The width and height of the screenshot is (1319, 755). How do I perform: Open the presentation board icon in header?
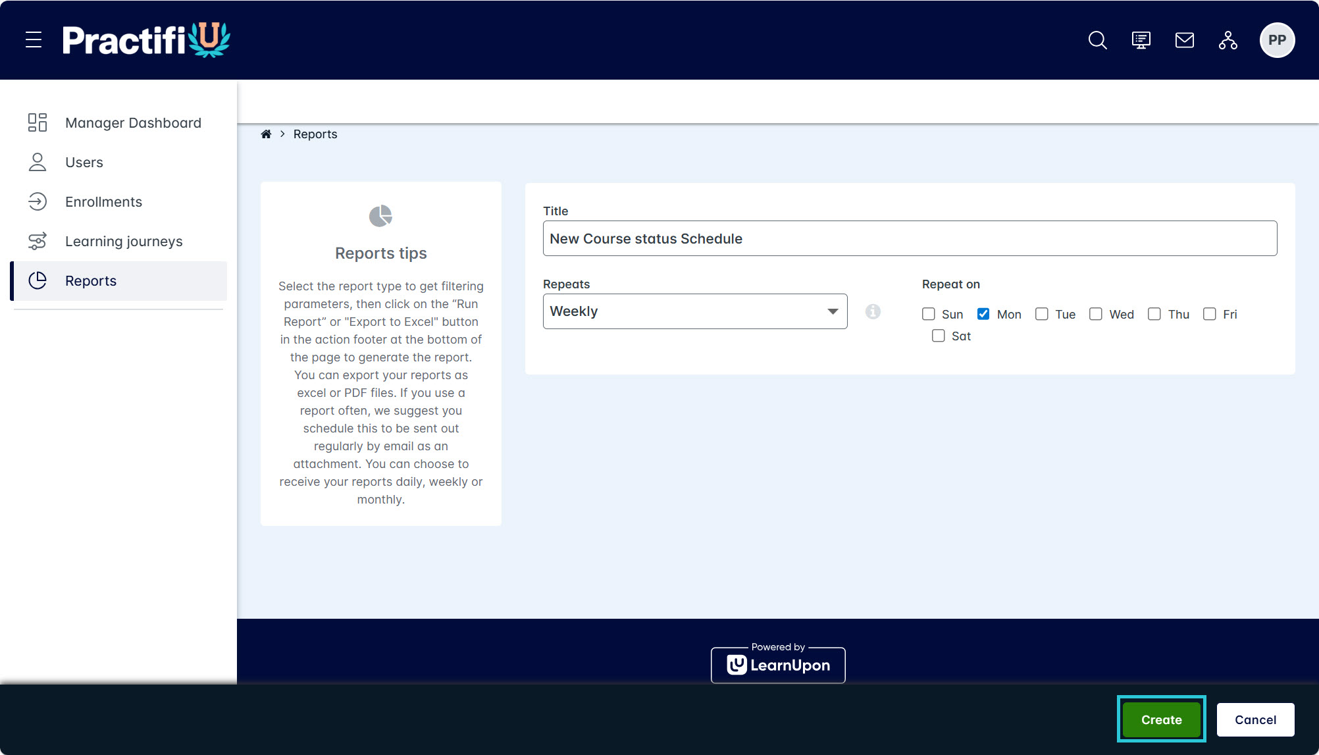(x=1141, y=40)
